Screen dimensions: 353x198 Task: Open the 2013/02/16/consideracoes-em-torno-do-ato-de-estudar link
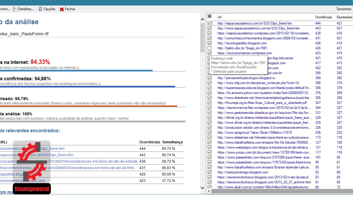69,161
